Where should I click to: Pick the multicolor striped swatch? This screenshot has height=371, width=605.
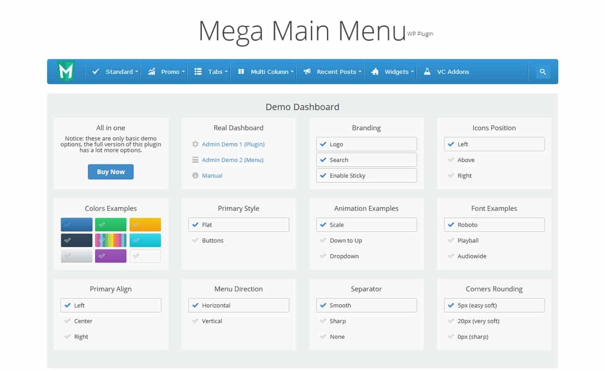pos(111,240)
